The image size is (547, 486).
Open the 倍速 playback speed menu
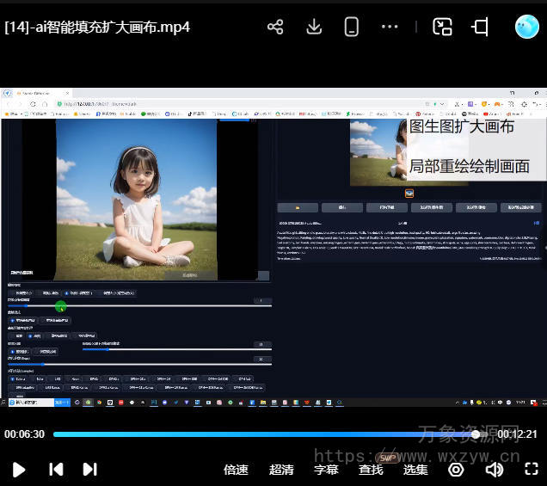(x=236, y=469)
